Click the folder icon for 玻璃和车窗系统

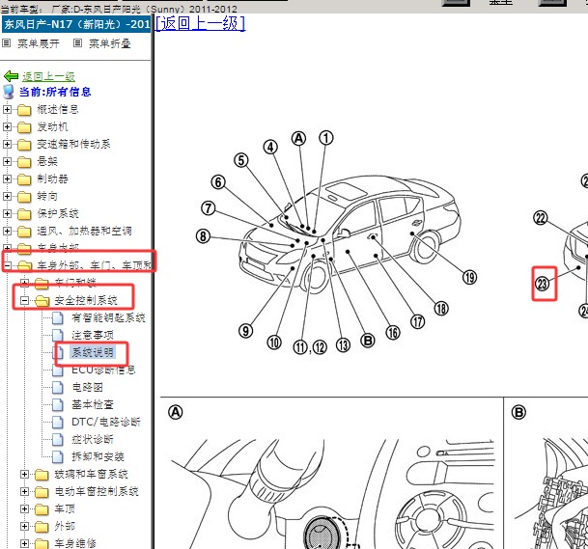click(42, 475)
